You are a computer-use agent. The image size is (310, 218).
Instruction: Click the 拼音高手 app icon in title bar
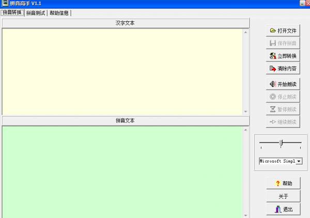5,3
